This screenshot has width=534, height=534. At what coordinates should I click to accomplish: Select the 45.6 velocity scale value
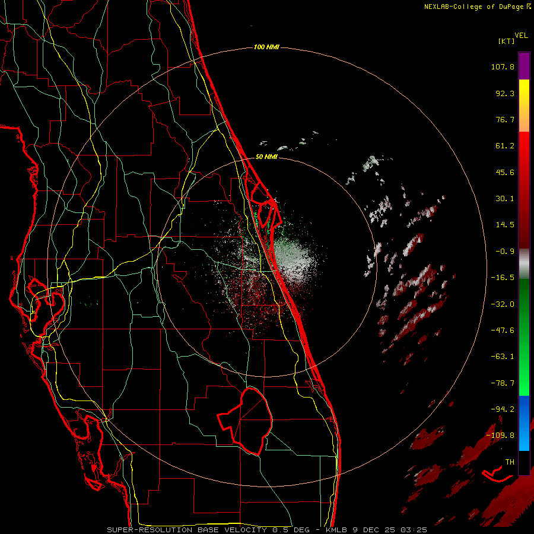tap(505, 172)
